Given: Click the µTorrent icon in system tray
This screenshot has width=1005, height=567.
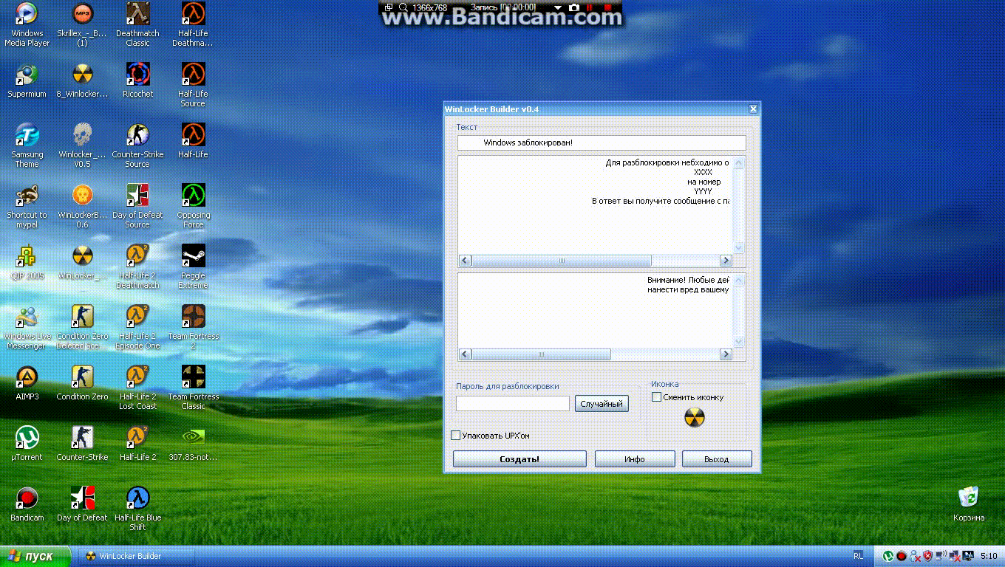Looking at the screenshot, I should 889,556.
